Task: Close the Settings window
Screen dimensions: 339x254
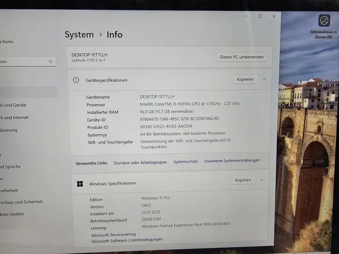Action: pyautogui.click(x=274, y=16)
